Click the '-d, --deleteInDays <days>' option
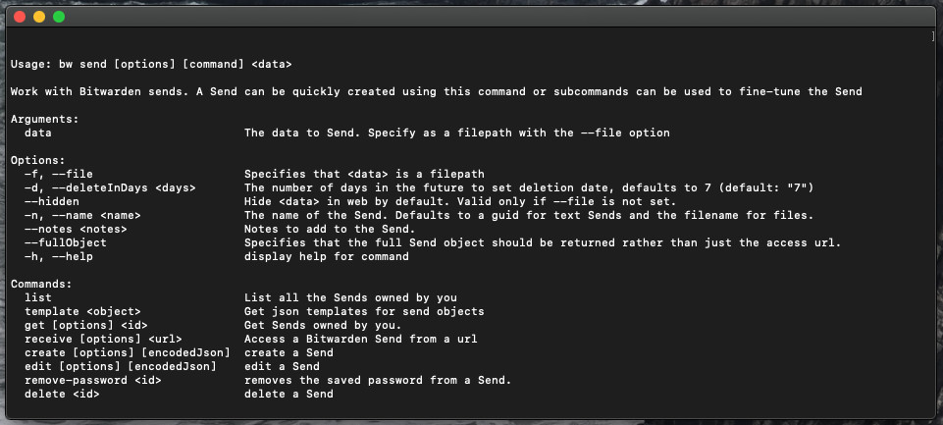Viewport: 943px width, 425px height. point(110,187)
